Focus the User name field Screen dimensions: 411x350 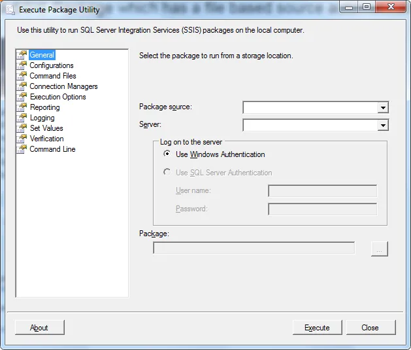pos(322,191)
